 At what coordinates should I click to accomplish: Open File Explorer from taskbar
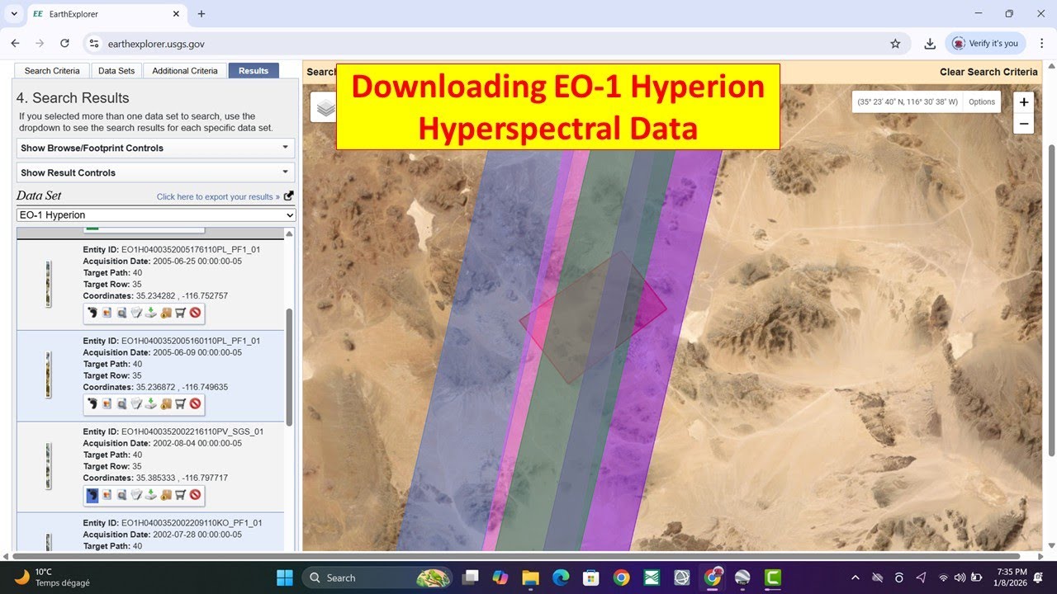tap(529, 577)
